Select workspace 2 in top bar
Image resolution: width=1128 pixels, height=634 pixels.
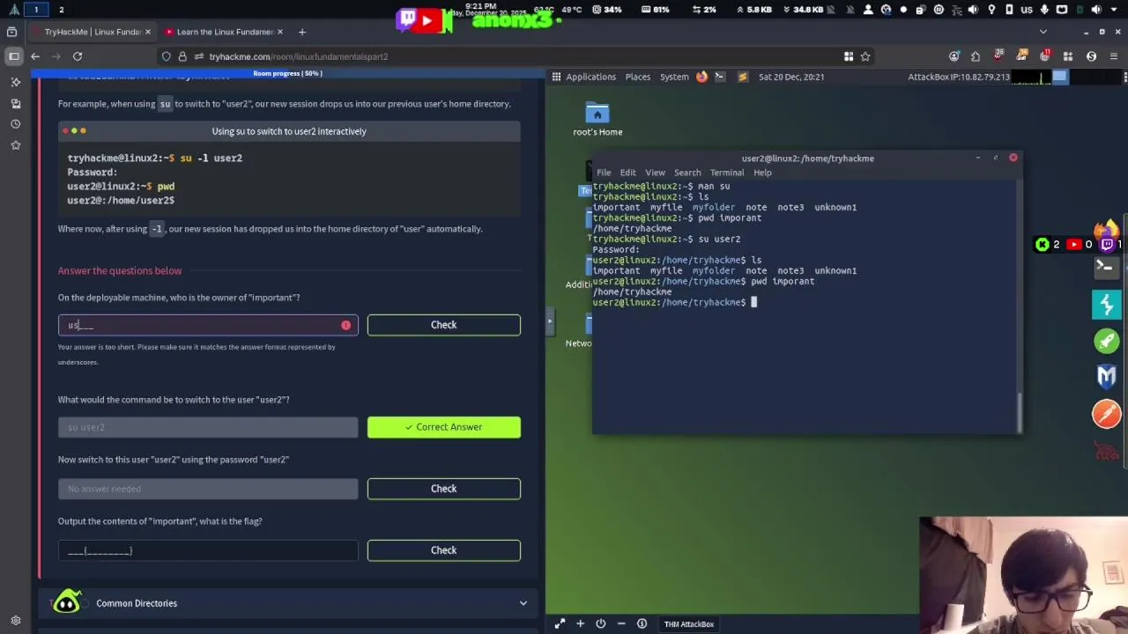pos(61,10)
